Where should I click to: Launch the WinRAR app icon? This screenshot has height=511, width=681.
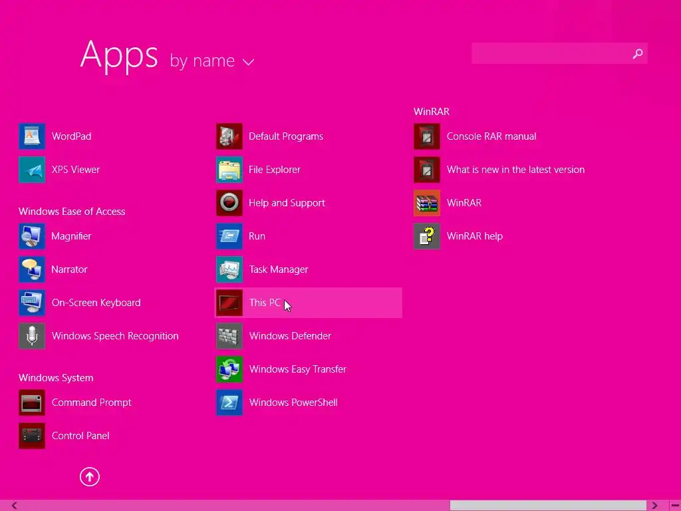[427, 203]
